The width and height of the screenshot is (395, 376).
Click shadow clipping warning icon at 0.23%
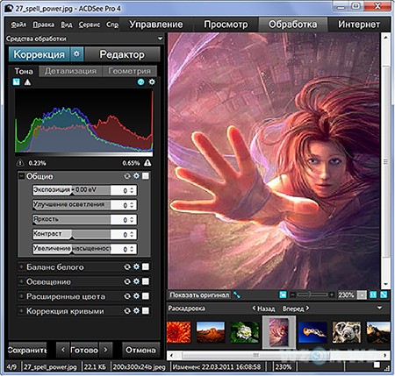[x=19, y=163]
